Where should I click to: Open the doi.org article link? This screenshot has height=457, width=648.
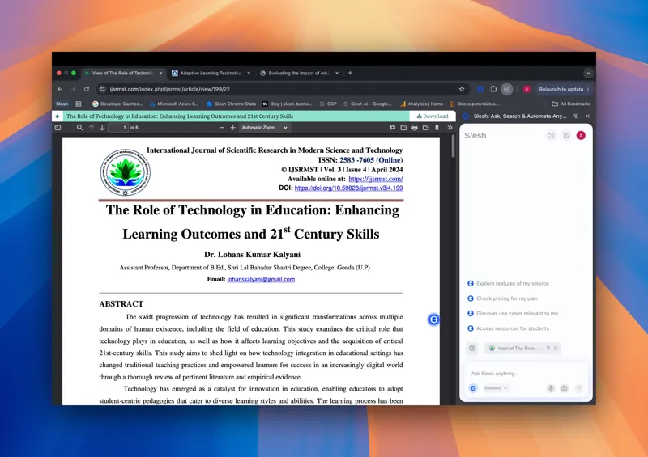[x=349, y=188]
